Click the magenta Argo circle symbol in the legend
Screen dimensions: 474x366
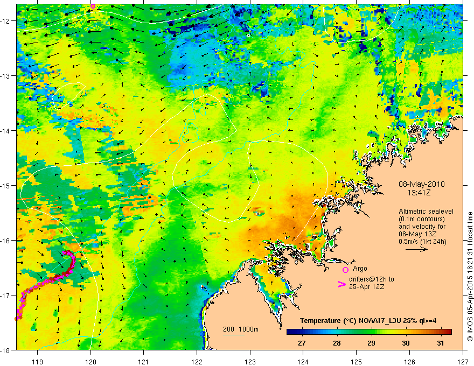(345, 270)
